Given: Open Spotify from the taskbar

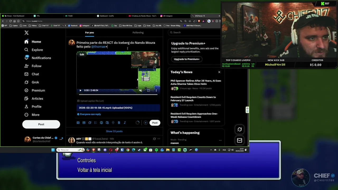Looking at the screenshot, I should click(x=156, y=150).
